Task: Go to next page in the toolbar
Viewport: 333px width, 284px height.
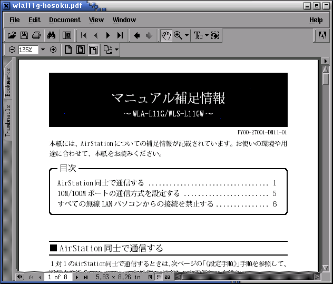Action: click(x=108, y=35)
